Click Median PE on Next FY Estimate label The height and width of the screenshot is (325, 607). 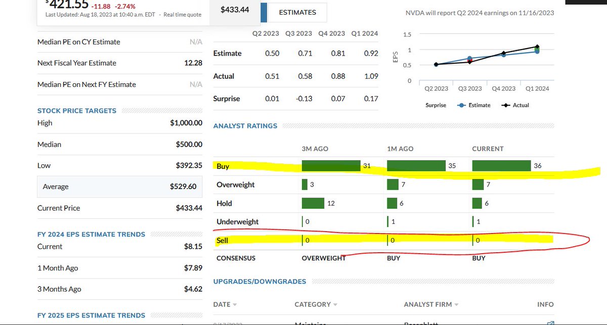point(86,84)
